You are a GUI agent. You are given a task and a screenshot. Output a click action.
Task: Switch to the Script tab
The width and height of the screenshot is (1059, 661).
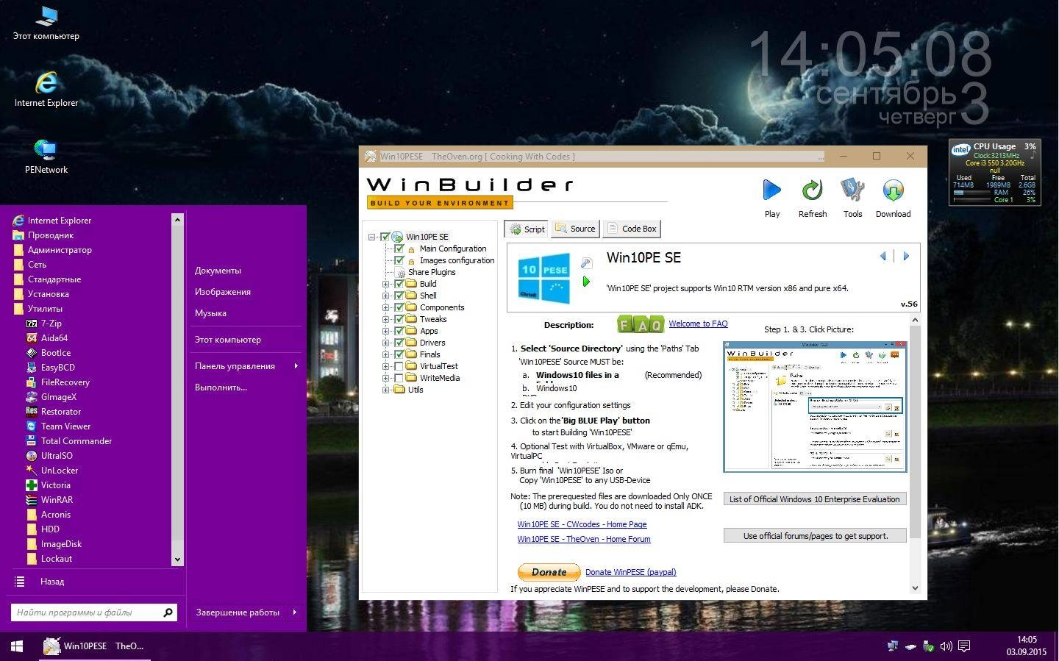point(527,229)
